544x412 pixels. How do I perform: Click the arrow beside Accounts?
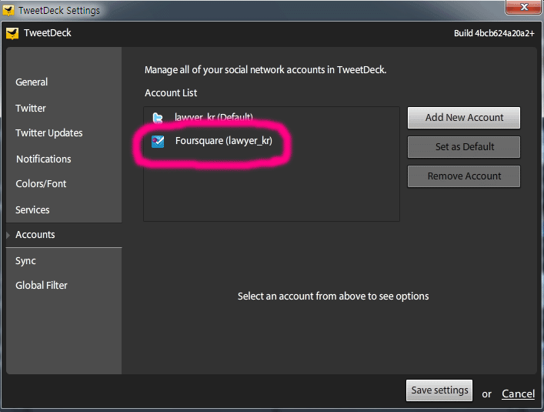[8, 235]
